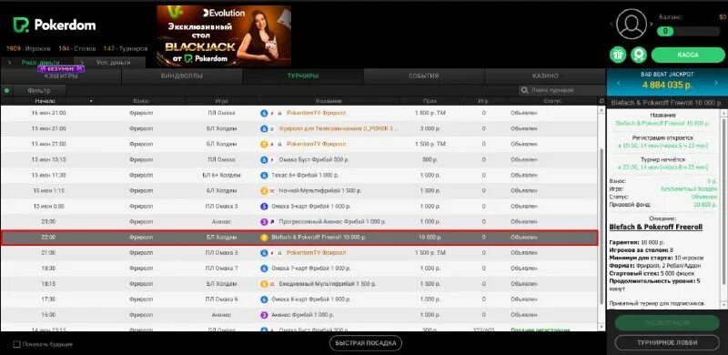Click left arrow on Bad Beat Jackpot banner
728x355 pixels.
pyautogui.click(x=618, y=83)
